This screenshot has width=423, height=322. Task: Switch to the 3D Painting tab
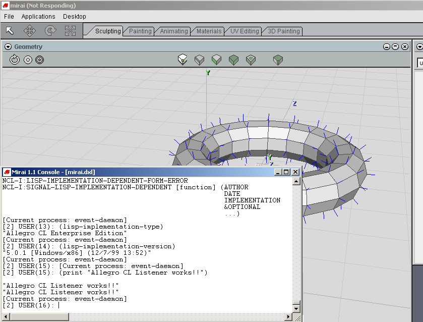click(283, 31)
